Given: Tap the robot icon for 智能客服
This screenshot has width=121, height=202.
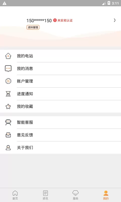Looking at the screenshot, I should pyautogui.click(x=8, y=122).
